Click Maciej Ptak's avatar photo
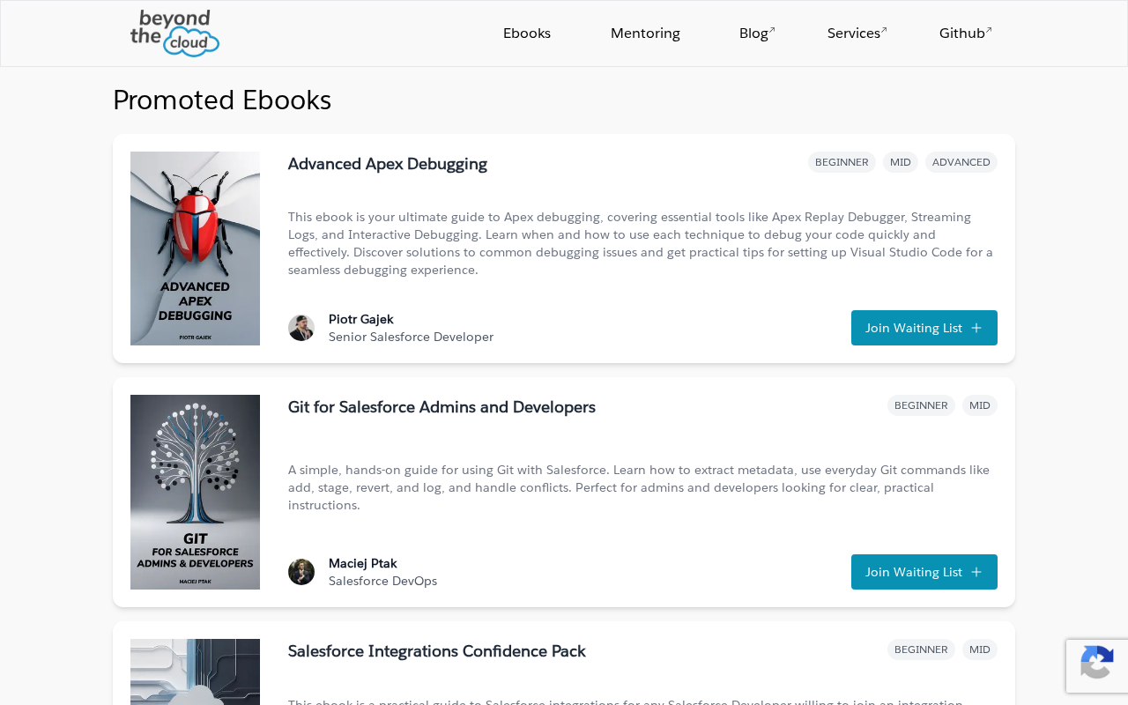Viewport: 1128px width, 705px height. (301, 572)
